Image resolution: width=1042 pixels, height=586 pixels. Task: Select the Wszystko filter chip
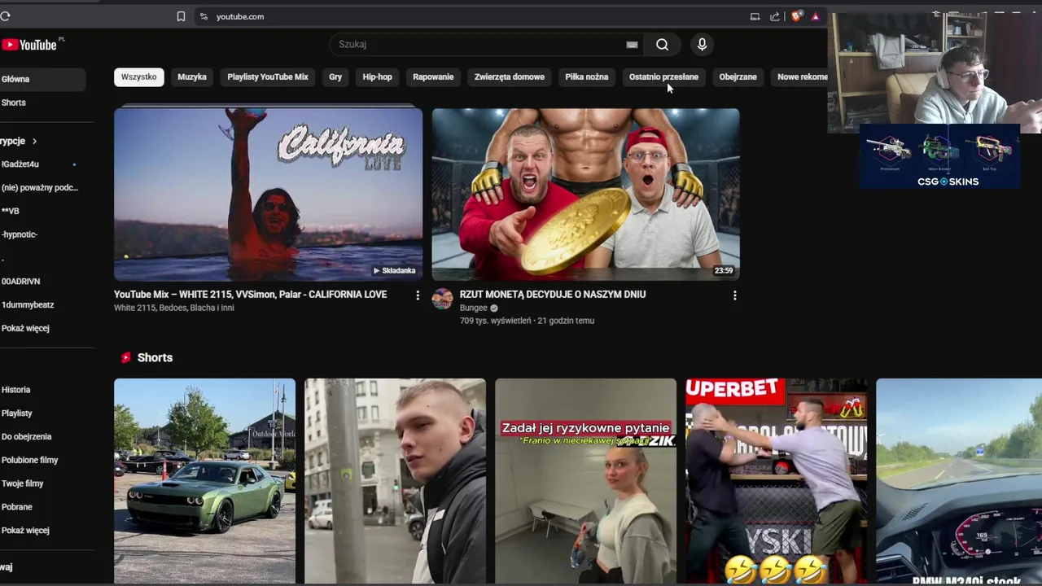pyautogui.click(x=138, y=77)
